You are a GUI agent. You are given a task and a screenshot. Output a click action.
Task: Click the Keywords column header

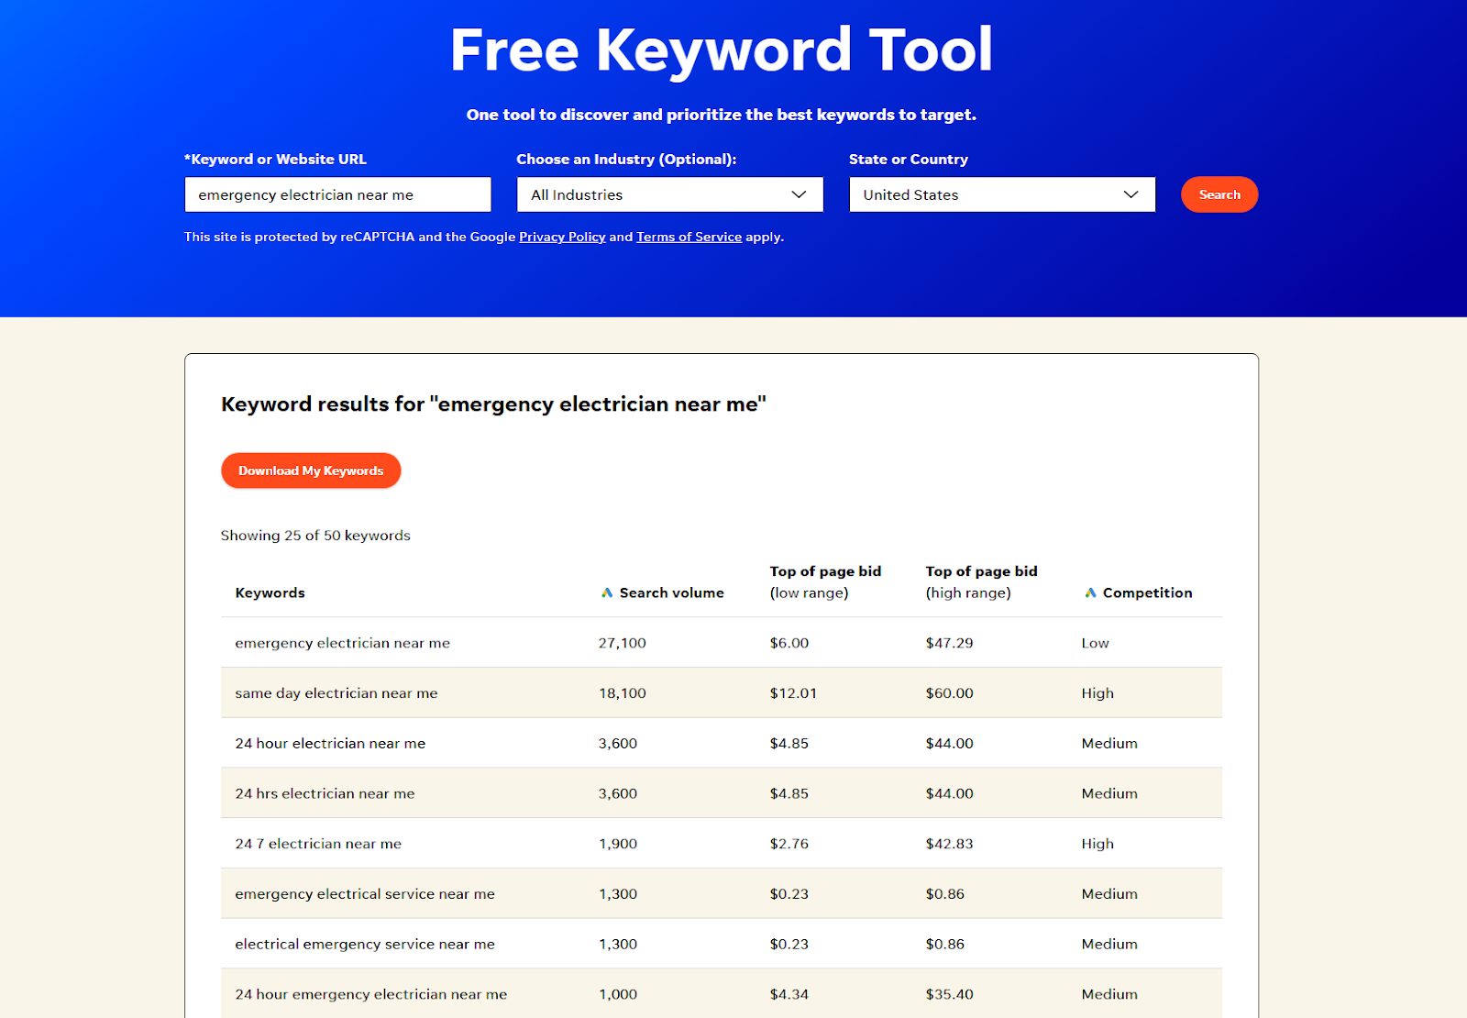click(x=270, y=593)
